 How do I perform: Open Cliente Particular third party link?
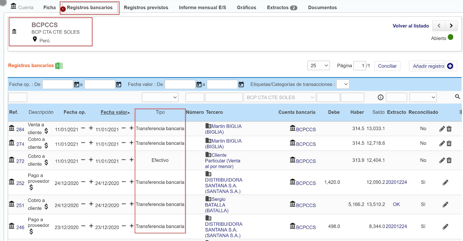(x=223, y=161)
